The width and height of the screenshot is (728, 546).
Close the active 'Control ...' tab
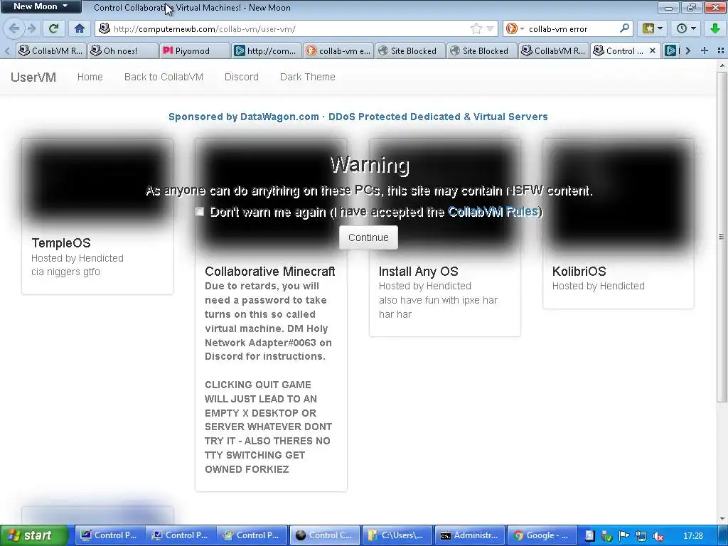pyautogui.click(x=653, y=50)
